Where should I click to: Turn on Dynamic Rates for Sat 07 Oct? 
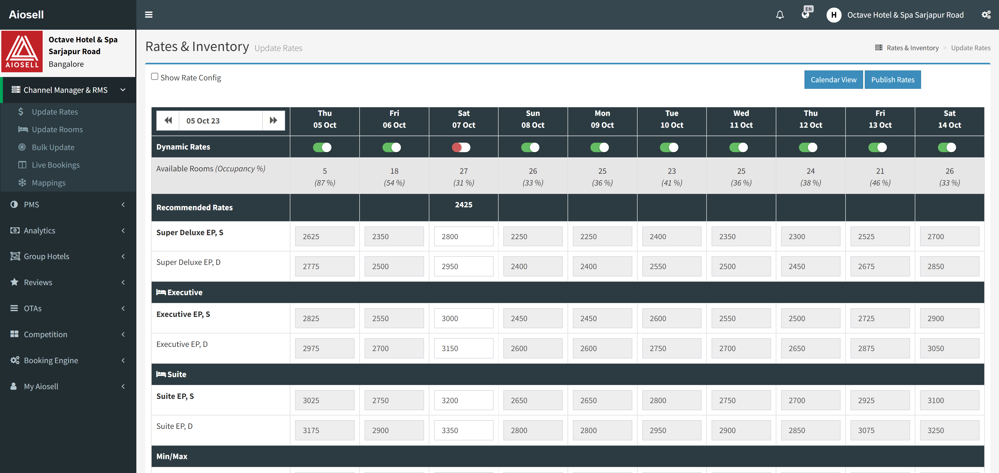(x=461, y=147)
